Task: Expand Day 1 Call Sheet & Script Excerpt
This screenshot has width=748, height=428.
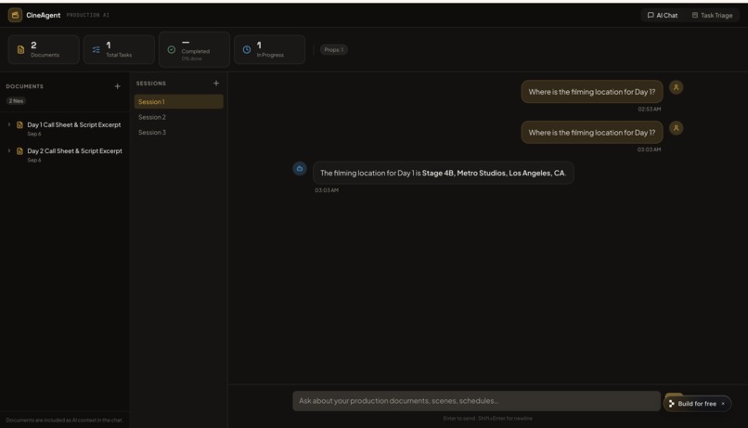Action: [x=8, y=124]
